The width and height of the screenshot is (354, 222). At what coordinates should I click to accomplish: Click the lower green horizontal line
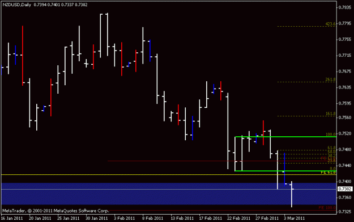[285, 171]
